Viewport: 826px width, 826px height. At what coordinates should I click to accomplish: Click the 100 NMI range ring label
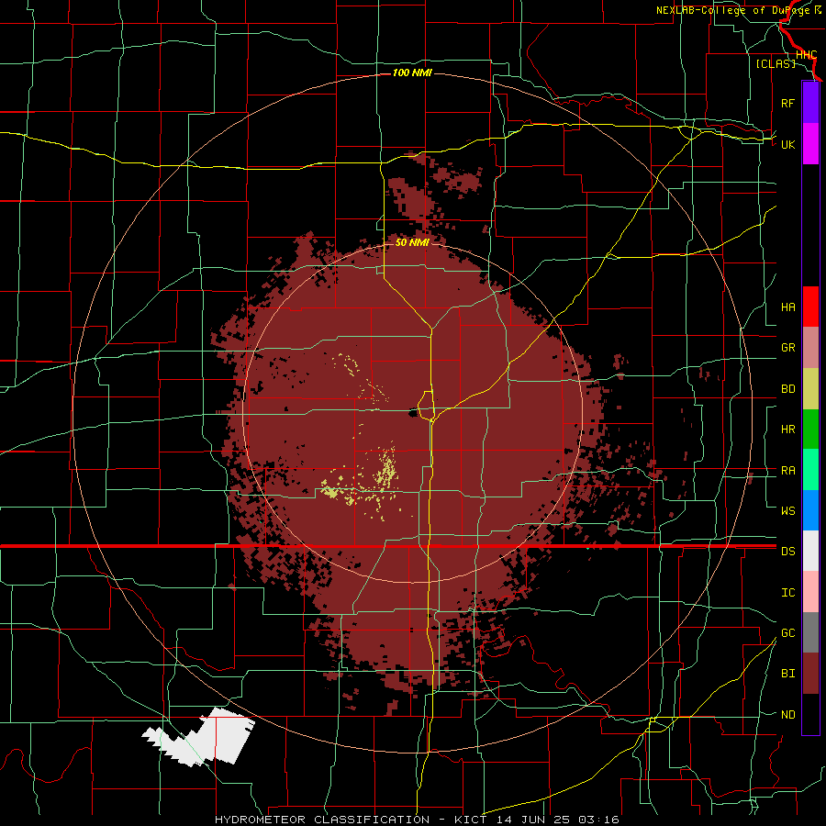[x=412, y=73]
